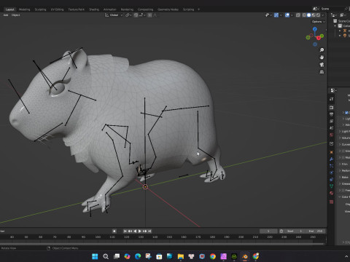Viewport: 350px width, 262px height.
Task: Open the properties editor type dropdown
Action: [333, 90]
